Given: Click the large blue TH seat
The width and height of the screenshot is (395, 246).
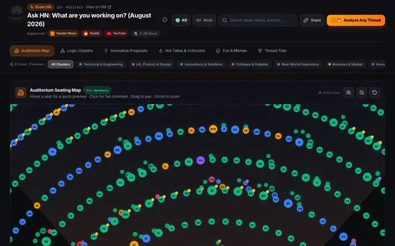Looking at the screenshot, I should pos(52,152).
